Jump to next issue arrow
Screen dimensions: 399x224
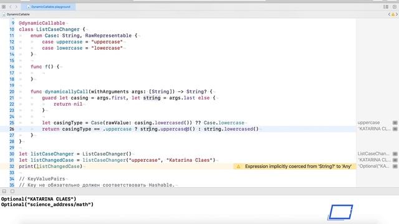tap(397, 14)
